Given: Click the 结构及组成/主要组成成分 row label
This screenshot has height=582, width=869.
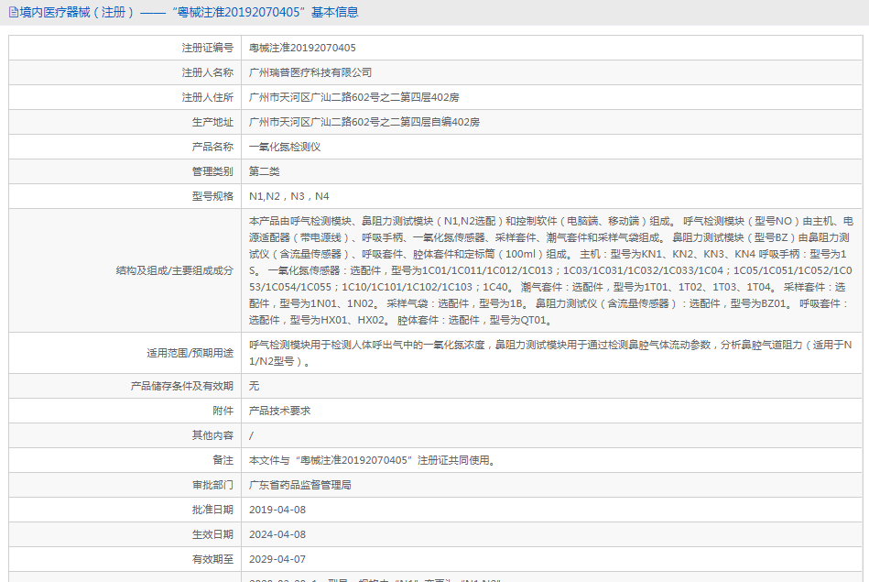Looking at the screenshot, I should (174, 271).
